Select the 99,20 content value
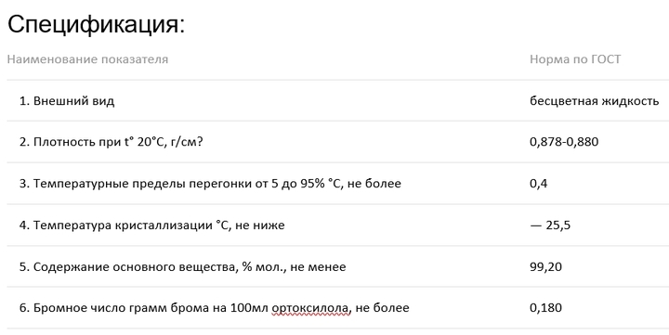Viewport: 669px width, 335px height. 545,267
